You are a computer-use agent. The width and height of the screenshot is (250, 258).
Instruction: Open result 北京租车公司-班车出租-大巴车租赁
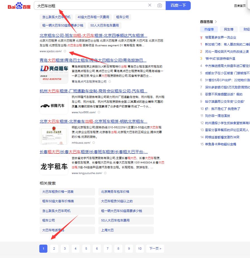[x=93, y=35]
